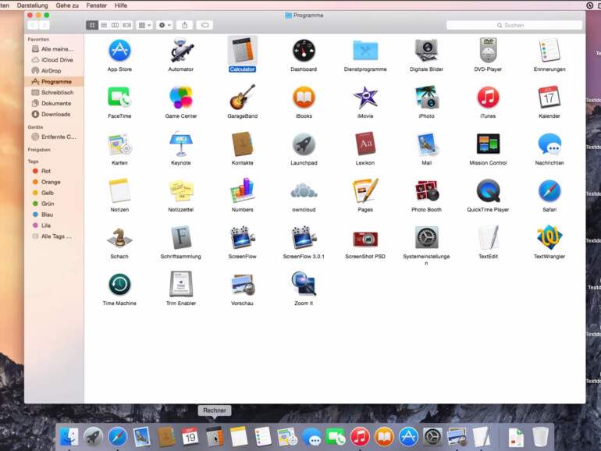
Task: Open the arrange-by dropdown in toolbar
Action: coord(144,25)
